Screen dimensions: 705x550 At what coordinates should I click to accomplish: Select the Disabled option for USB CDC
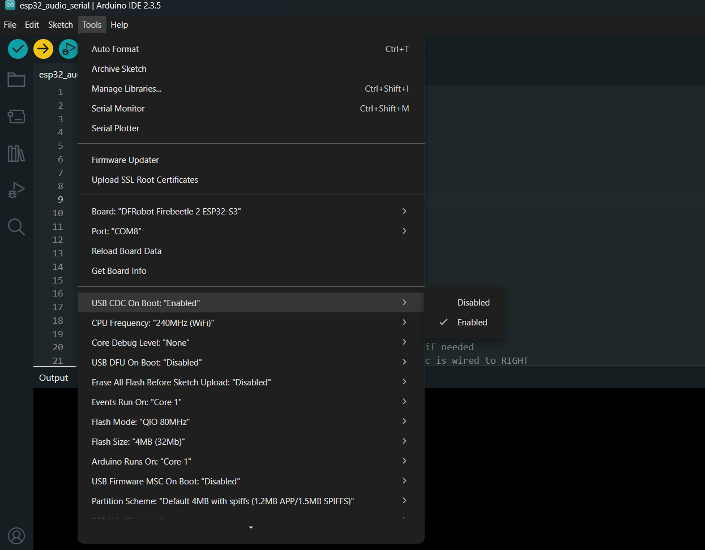click(x=473, y=303)
